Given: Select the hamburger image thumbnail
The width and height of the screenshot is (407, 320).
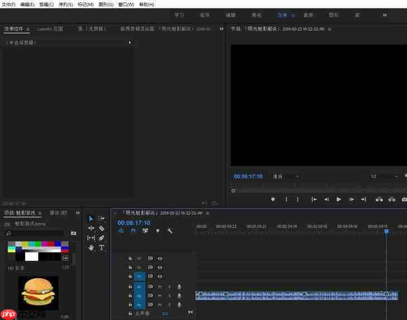Looking at the screenshot, I should (x=38, y=292).
